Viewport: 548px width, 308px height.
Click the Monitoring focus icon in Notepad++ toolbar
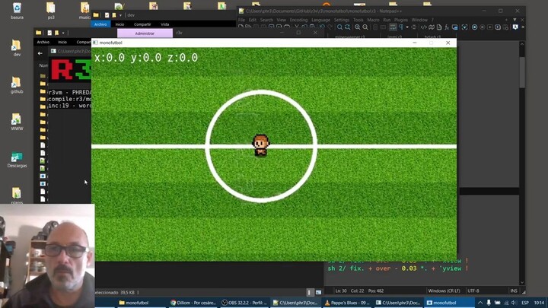coord(464,27)
